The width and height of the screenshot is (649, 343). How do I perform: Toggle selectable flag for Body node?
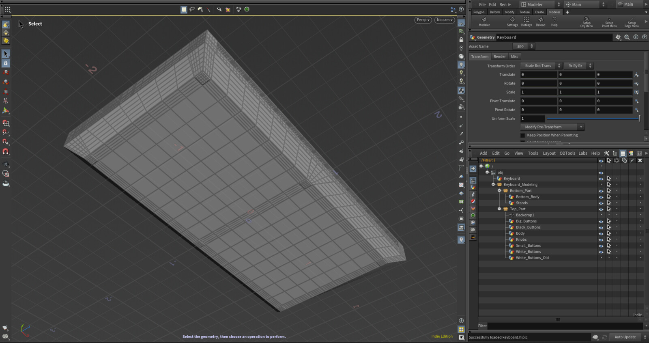pos(609,233)
